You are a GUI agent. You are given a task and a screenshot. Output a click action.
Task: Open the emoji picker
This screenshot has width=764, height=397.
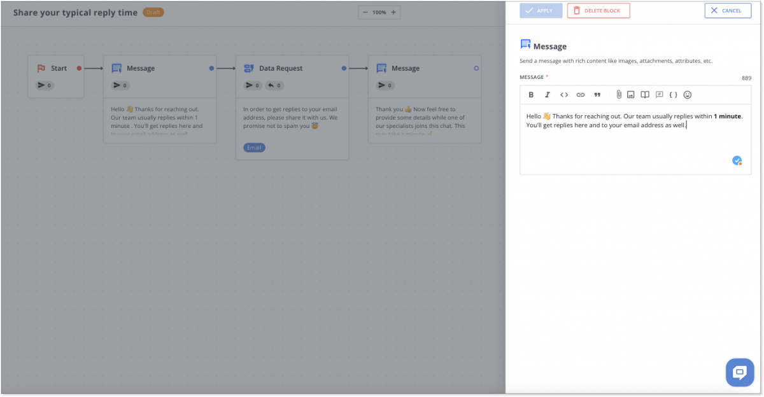click(x=688, y=94)
